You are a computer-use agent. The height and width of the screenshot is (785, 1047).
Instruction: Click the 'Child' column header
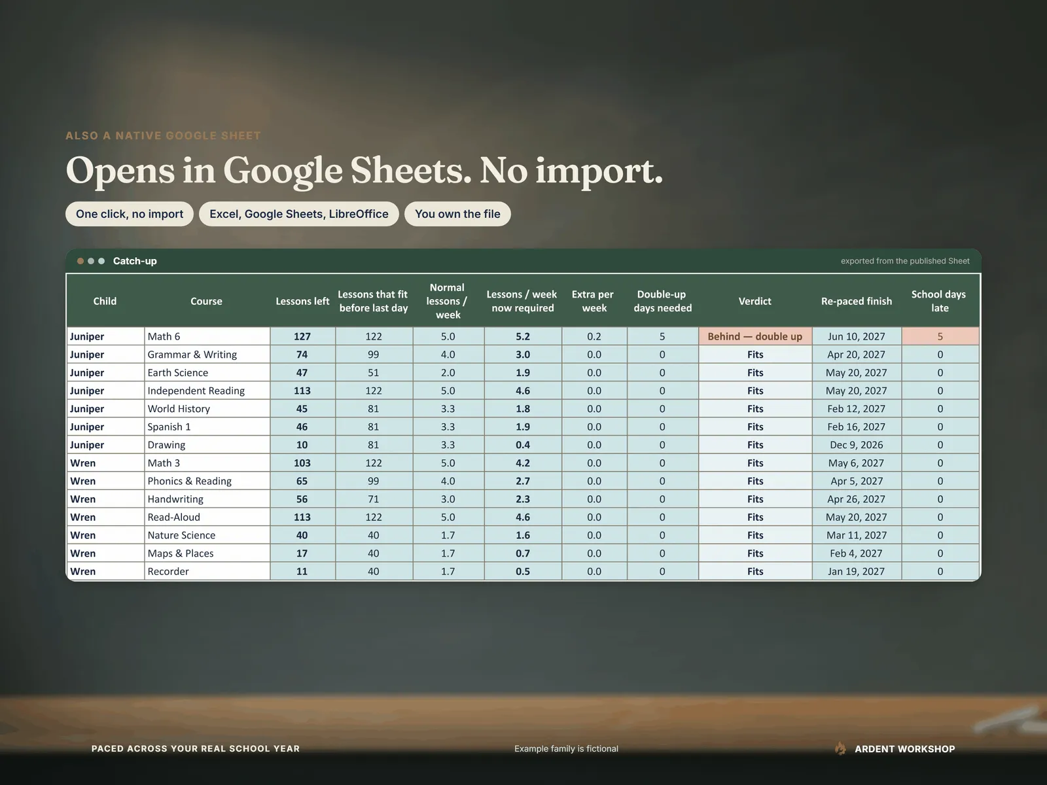pyautogui.click(x=105, y=301)
